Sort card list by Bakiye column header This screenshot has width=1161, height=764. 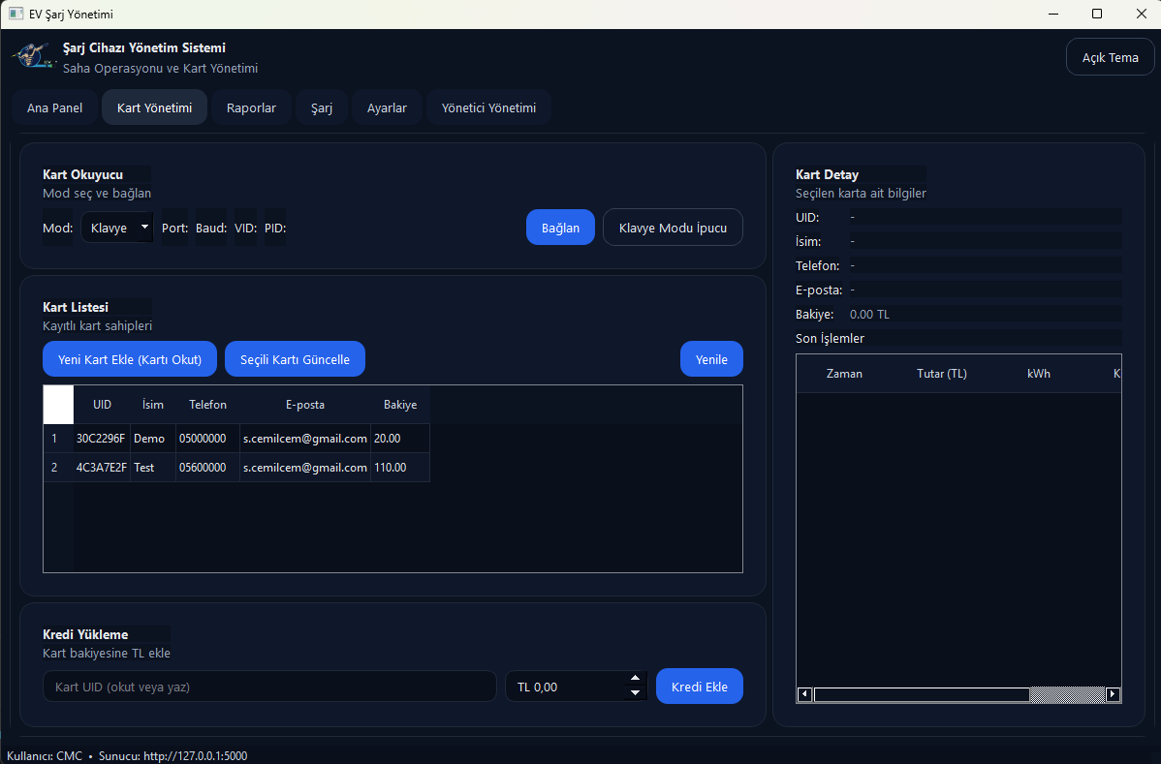(x=399, y=405)
